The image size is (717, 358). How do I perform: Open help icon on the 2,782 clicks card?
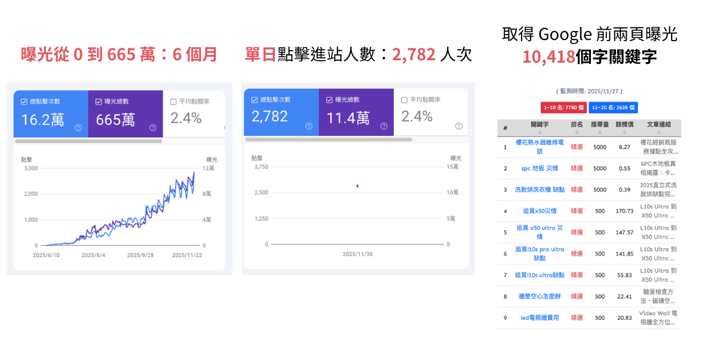point(309,126)
